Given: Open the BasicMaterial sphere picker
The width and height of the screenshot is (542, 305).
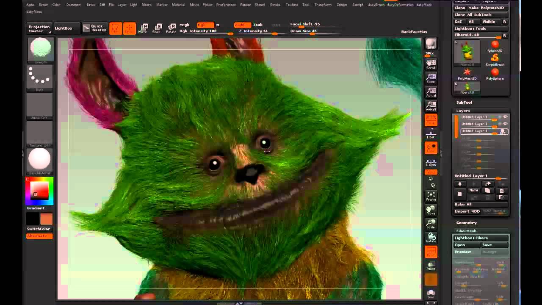Looking at the screenshot, I should [x=40, y=161].
